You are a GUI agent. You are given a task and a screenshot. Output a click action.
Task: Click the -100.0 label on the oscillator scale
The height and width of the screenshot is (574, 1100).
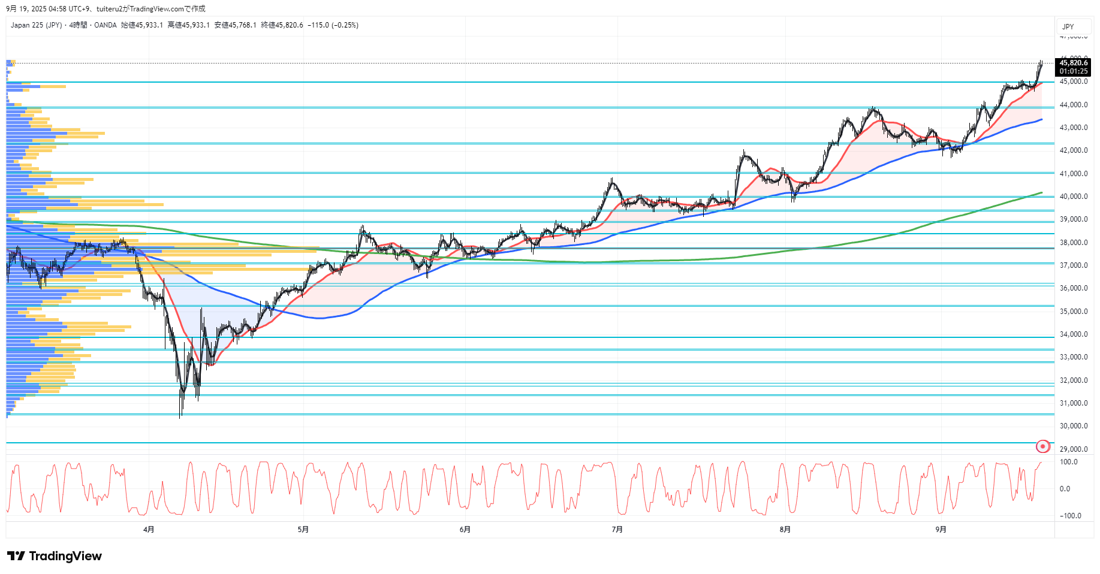coord(1070,516)
